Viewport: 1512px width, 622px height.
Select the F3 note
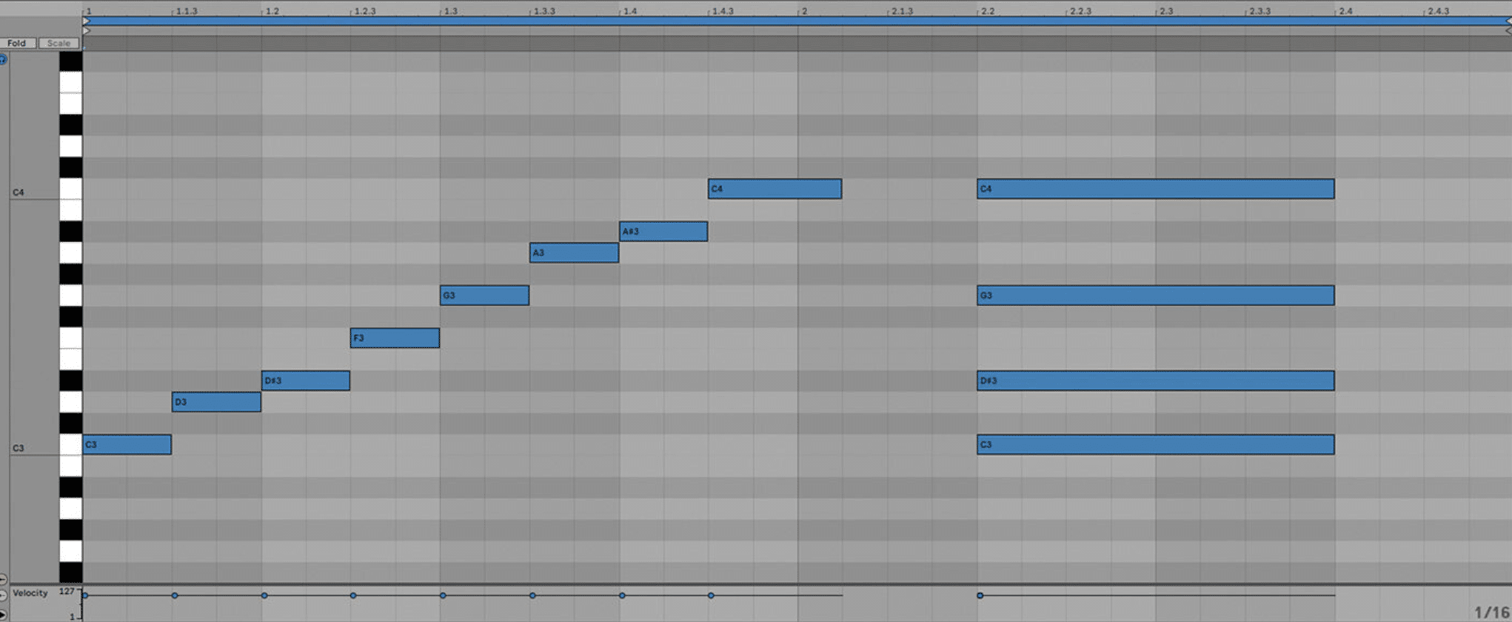pos(395,338)
